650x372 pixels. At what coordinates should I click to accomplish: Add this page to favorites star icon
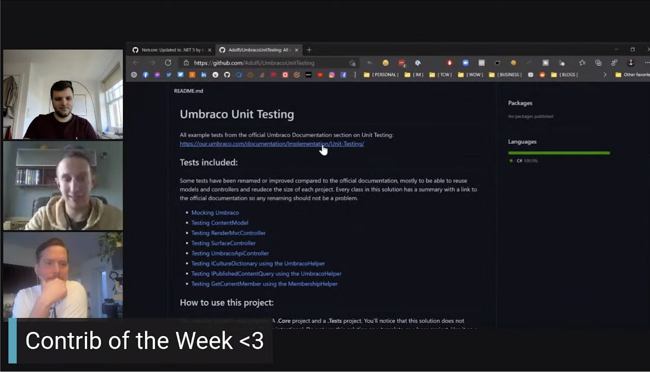click(x=352, y=63)
